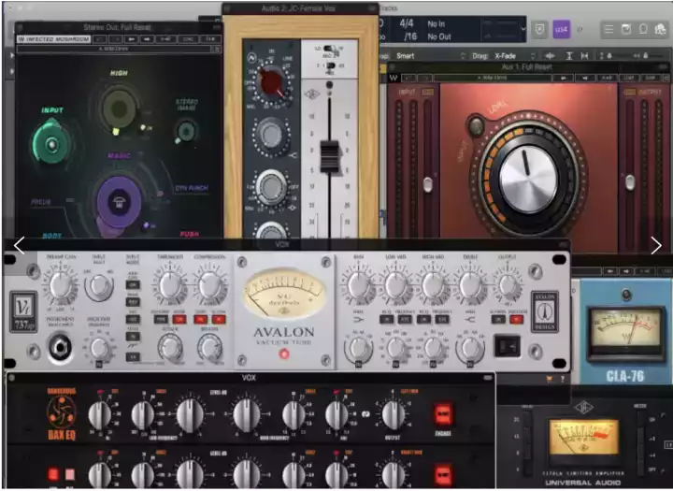
Task: Toggle the red Engage button on Bax EQ
Action: point(443,414)
